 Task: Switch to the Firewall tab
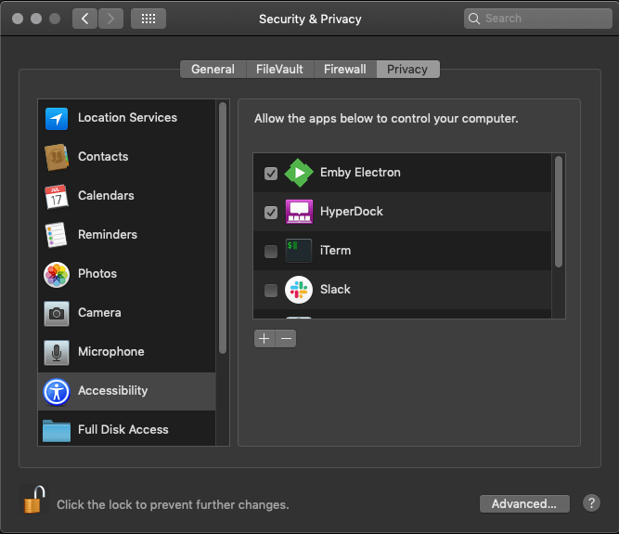tap(345, 69)
